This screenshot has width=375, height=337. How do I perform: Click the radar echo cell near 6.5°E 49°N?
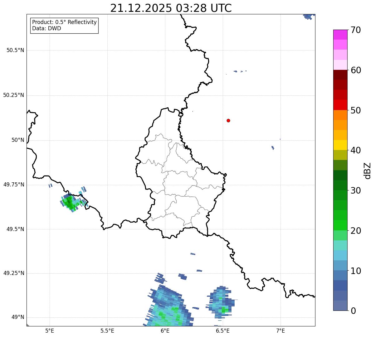pyautogui.click(x=221, y=302)
